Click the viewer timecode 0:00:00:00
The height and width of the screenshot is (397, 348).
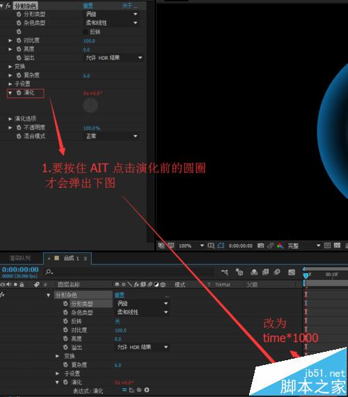point(241,246)
